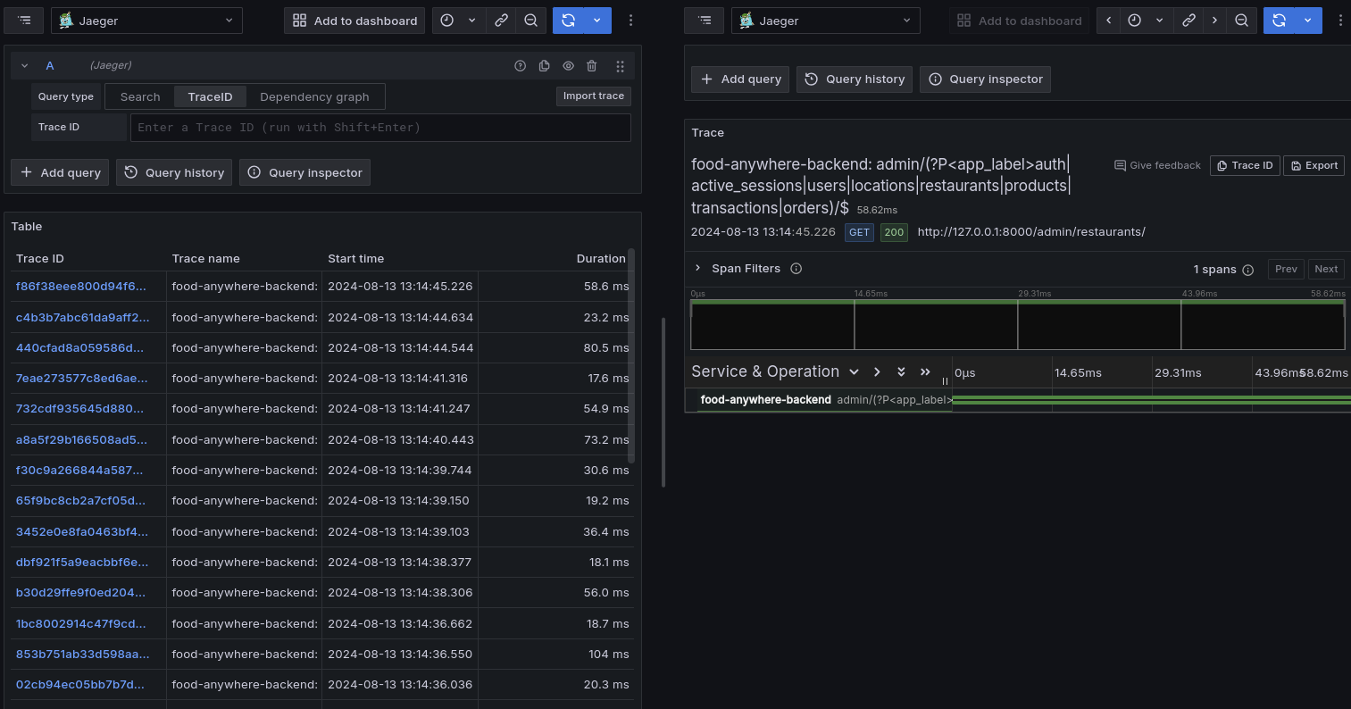
Task: Open trace 7eae273577c8ed6ae link
Action: tap(82, 379)
